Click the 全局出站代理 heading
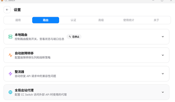This screenshot has height=102, width=175. pos(24,90)
